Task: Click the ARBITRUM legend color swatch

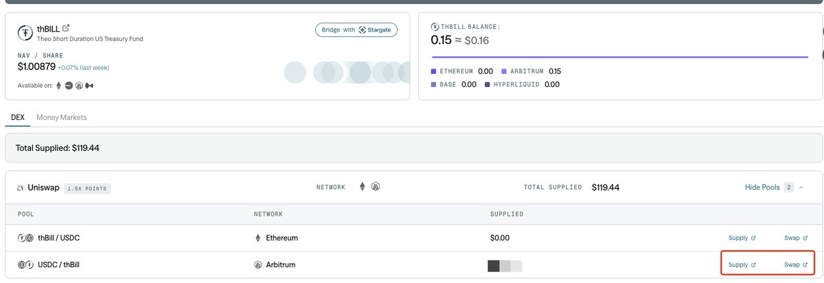Action: (x=504, y=71)
